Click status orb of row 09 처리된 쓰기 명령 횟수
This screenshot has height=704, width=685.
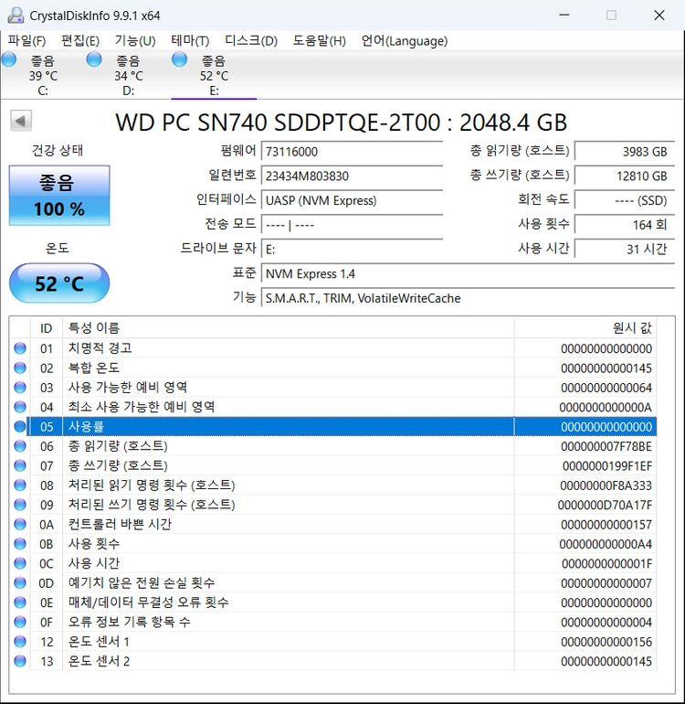(x=20, y=505)
